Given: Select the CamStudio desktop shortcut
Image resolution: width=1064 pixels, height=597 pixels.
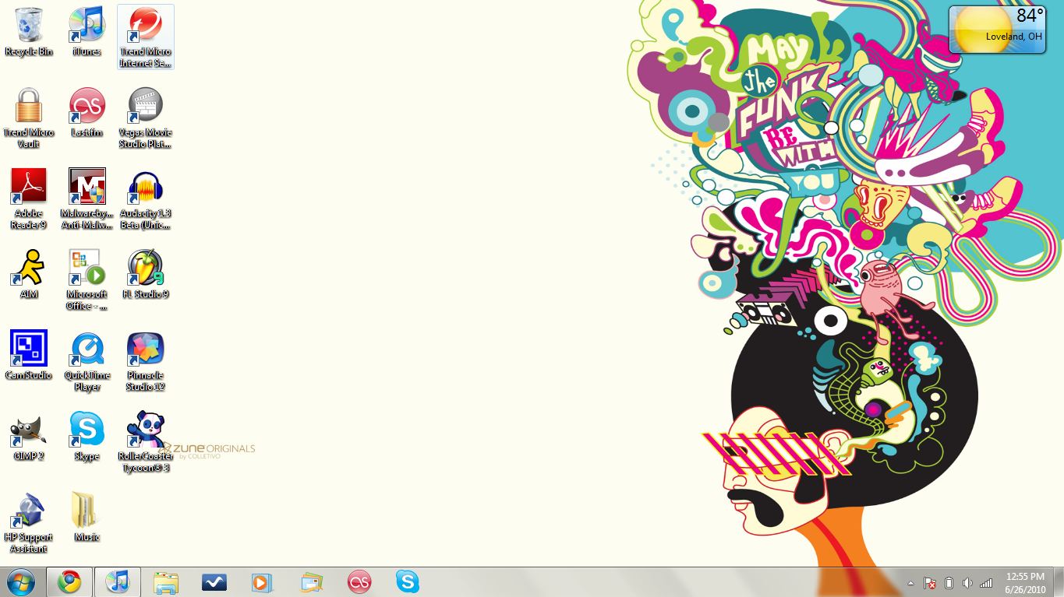Looking at the screenshot, I should pos(29,349).
